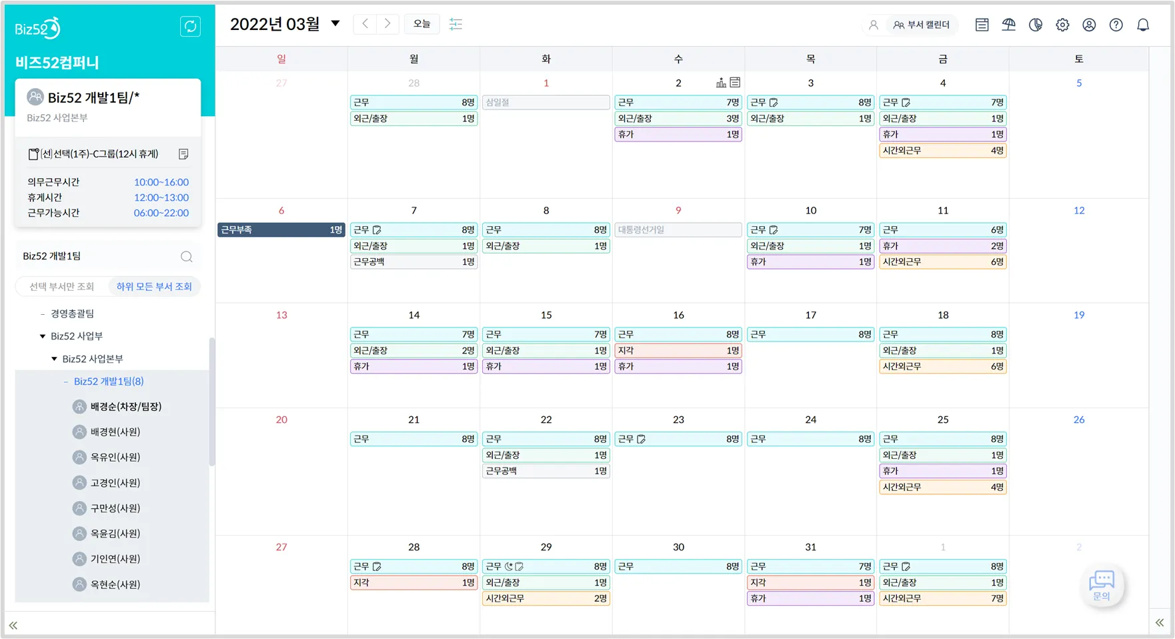Open 시간외근무 4명 entry on March 4

943,151
